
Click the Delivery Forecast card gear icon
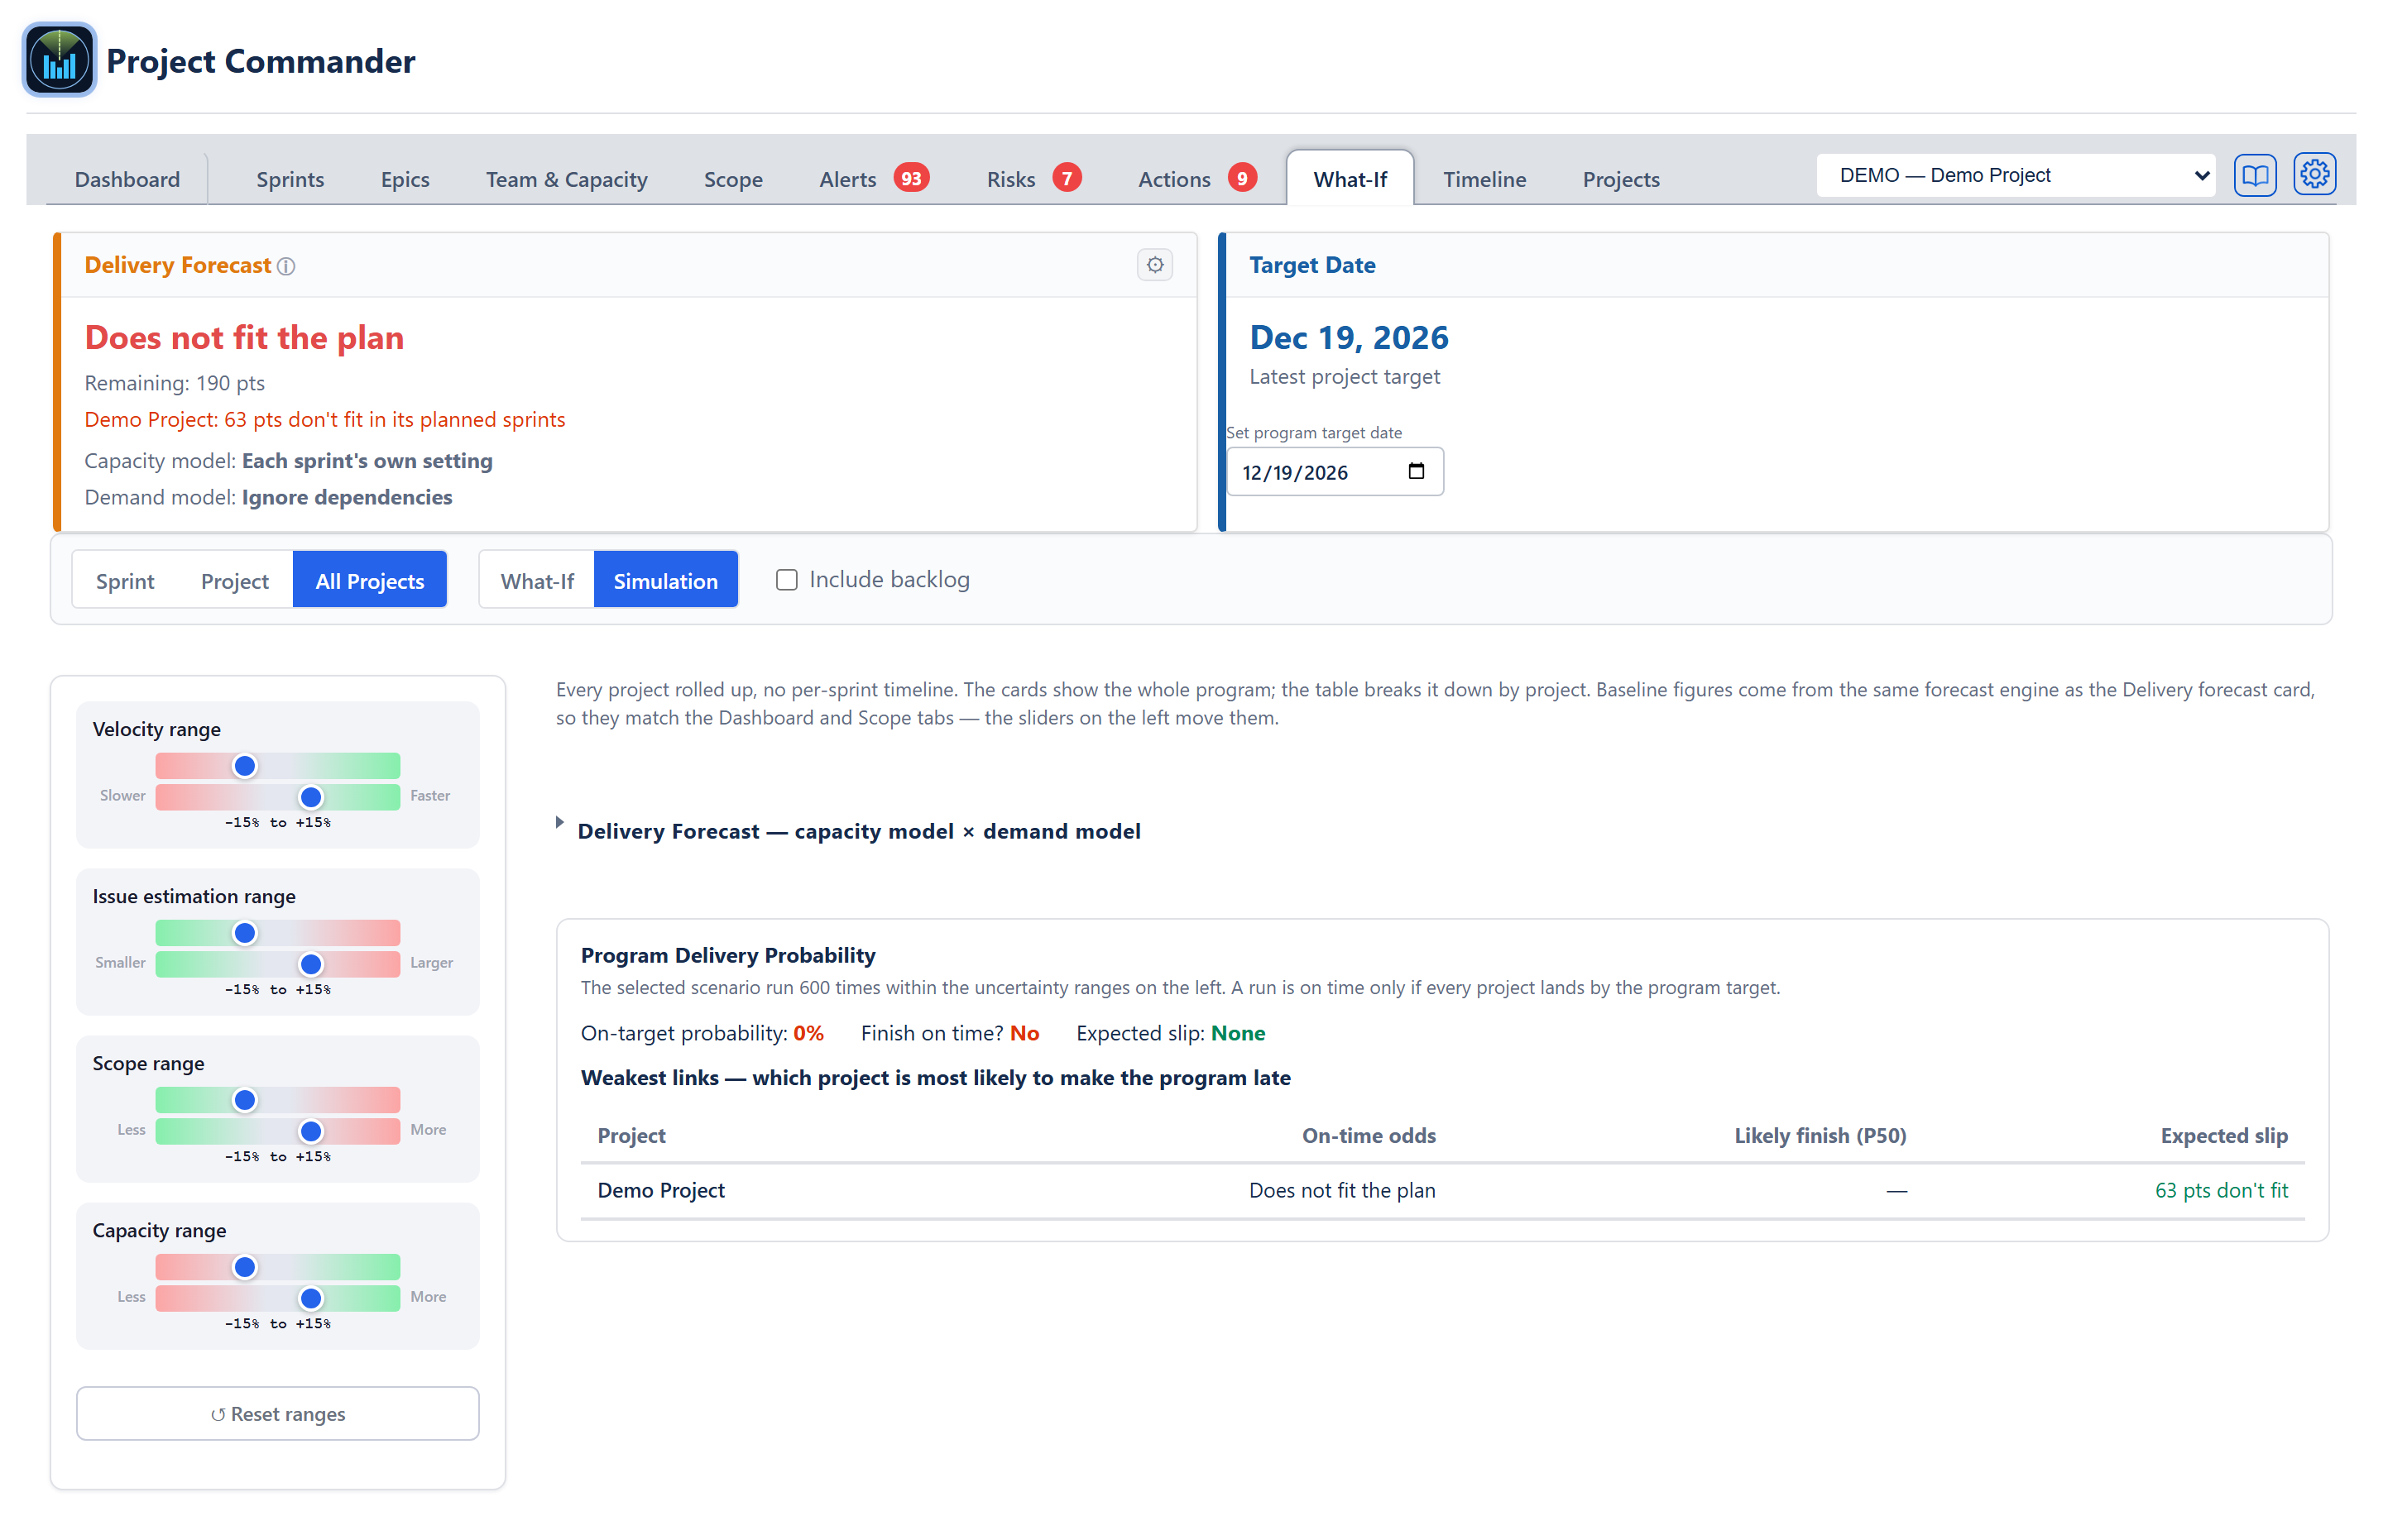click(1154, 265)
